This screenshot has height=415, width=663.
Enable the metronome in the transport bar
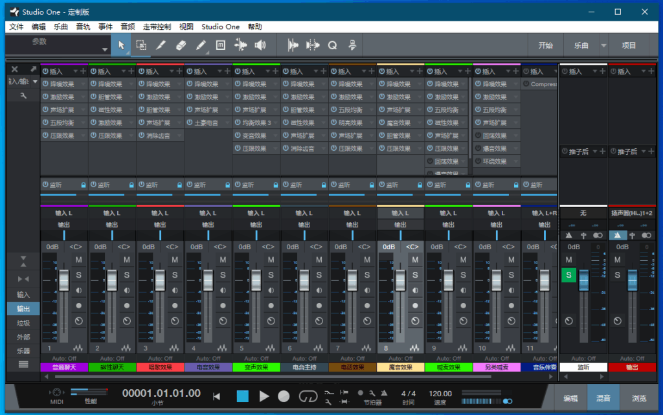[384, 394]
